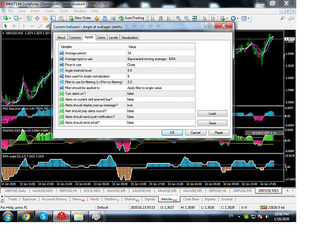This screenshot has height=233, width=311.
Task: Zoom in on the chart
Action: pyautogui.click(x=178, y=18)
